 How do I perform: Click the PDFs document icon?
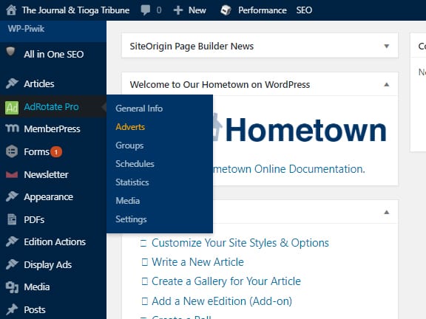click(12, 219)
